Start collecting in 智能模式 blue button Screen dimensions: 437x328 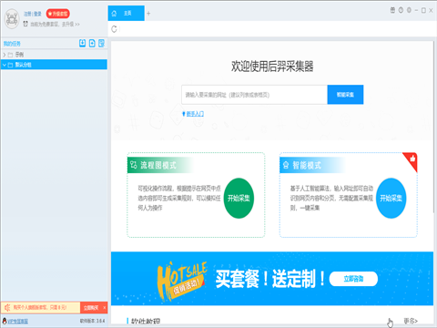pos(391,198)
